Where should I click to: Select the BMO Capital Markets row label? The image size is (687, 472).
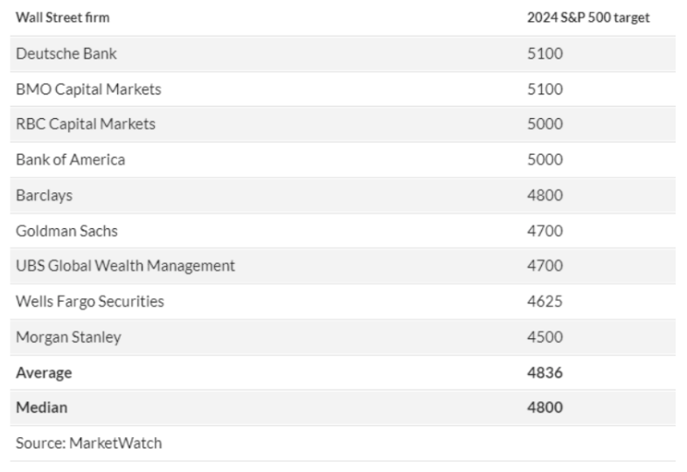[x=88, y=89]
